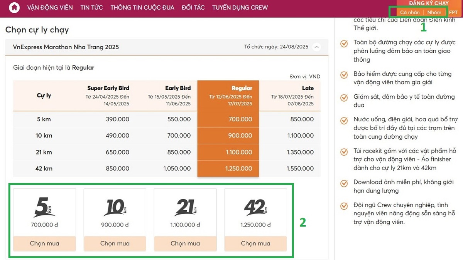The width and height of the screenshot is (463, 260).
Task: Click the 390.000 Super Early Bird price
Action: click(118, 119)
